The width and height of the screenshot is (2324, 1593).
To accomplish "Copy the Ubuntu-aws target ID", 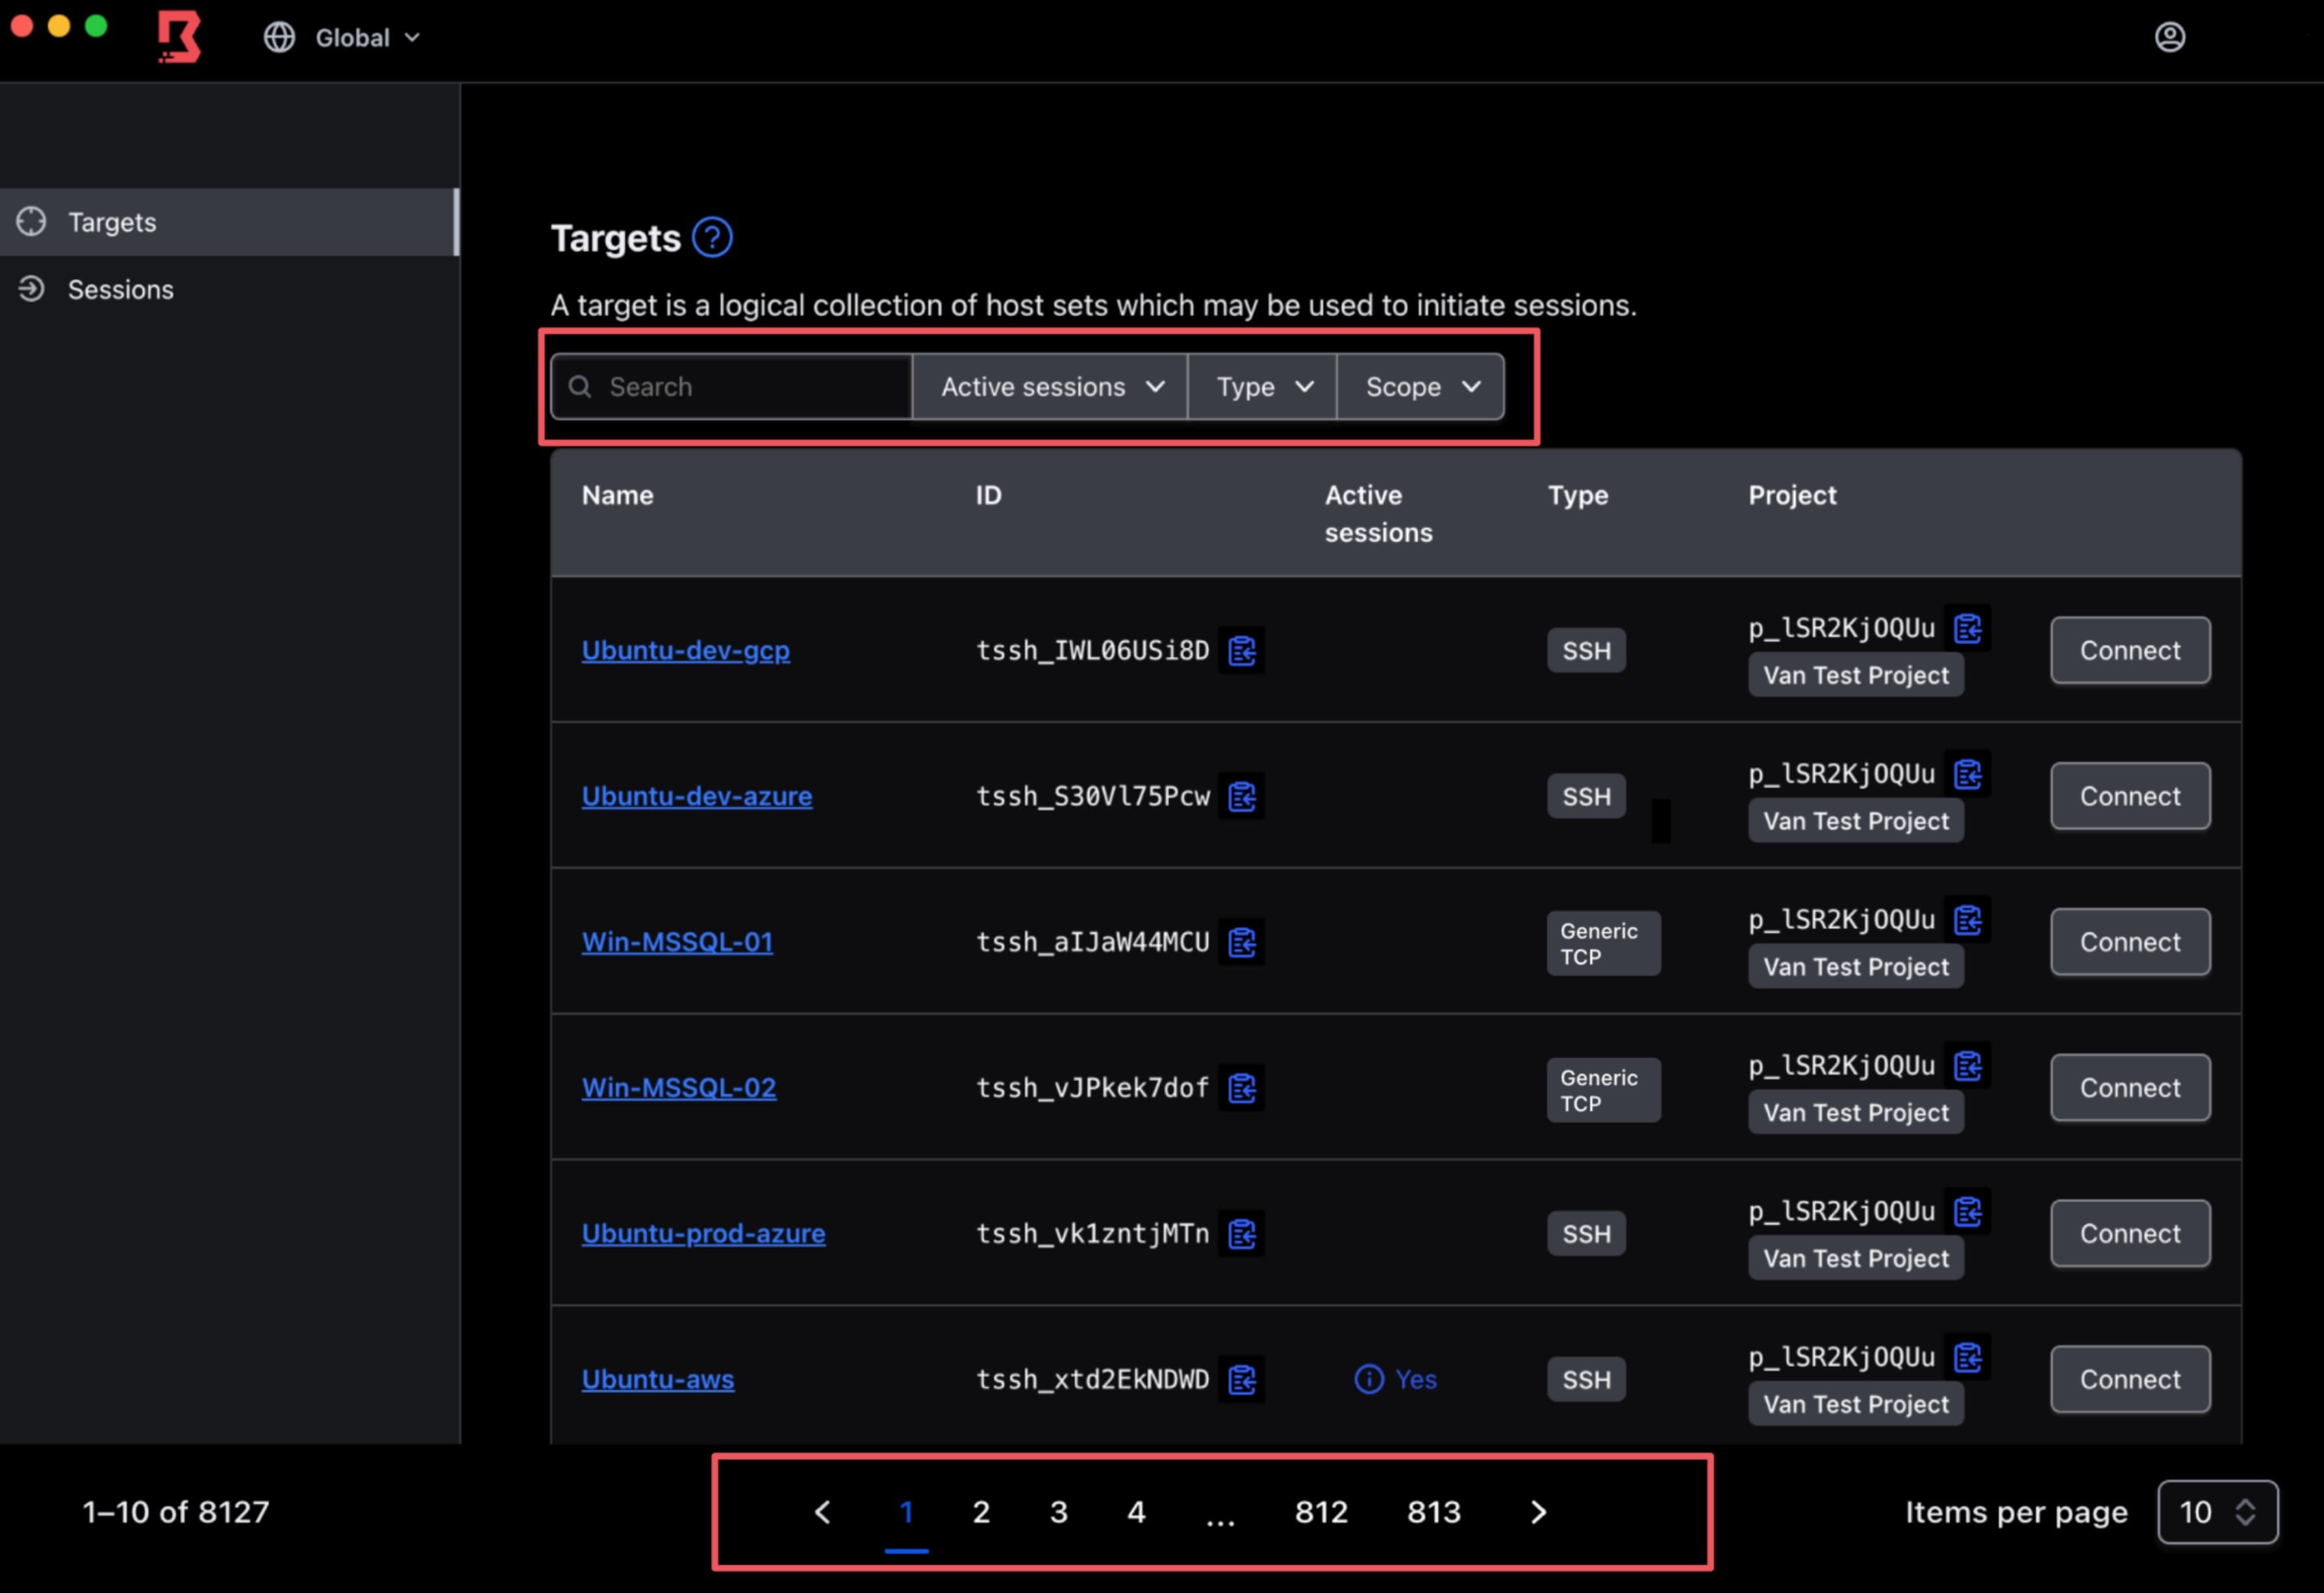I will tap(1243, 1379).
